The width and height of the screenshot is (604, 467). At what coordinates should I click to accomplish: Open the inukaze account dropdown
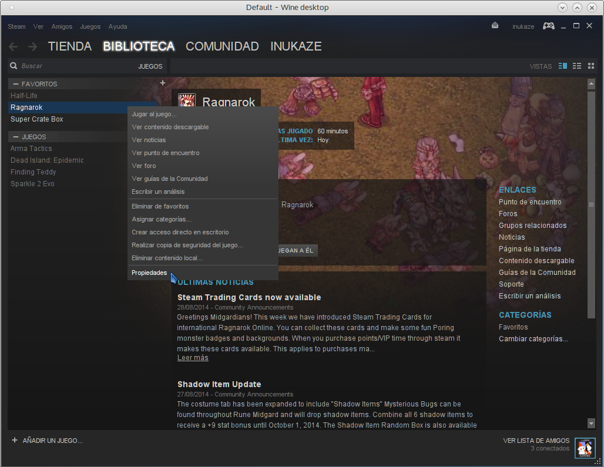[523, 26]
